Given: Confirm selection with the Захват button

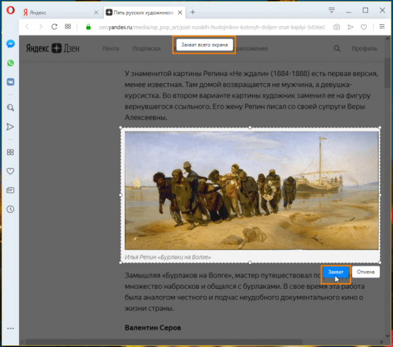Looking at the screenshot, I should pyautogui.click(x=335, y=272).
